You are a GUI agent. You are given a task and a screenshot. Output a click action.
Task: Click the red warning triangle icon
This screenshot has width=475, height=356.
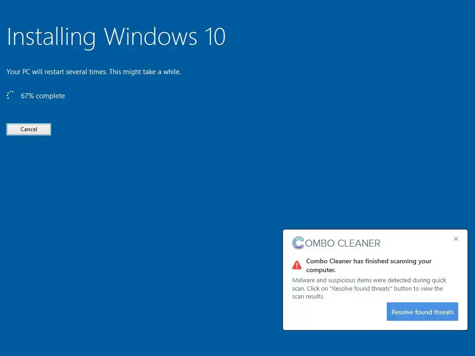click(x=297, y=265)
